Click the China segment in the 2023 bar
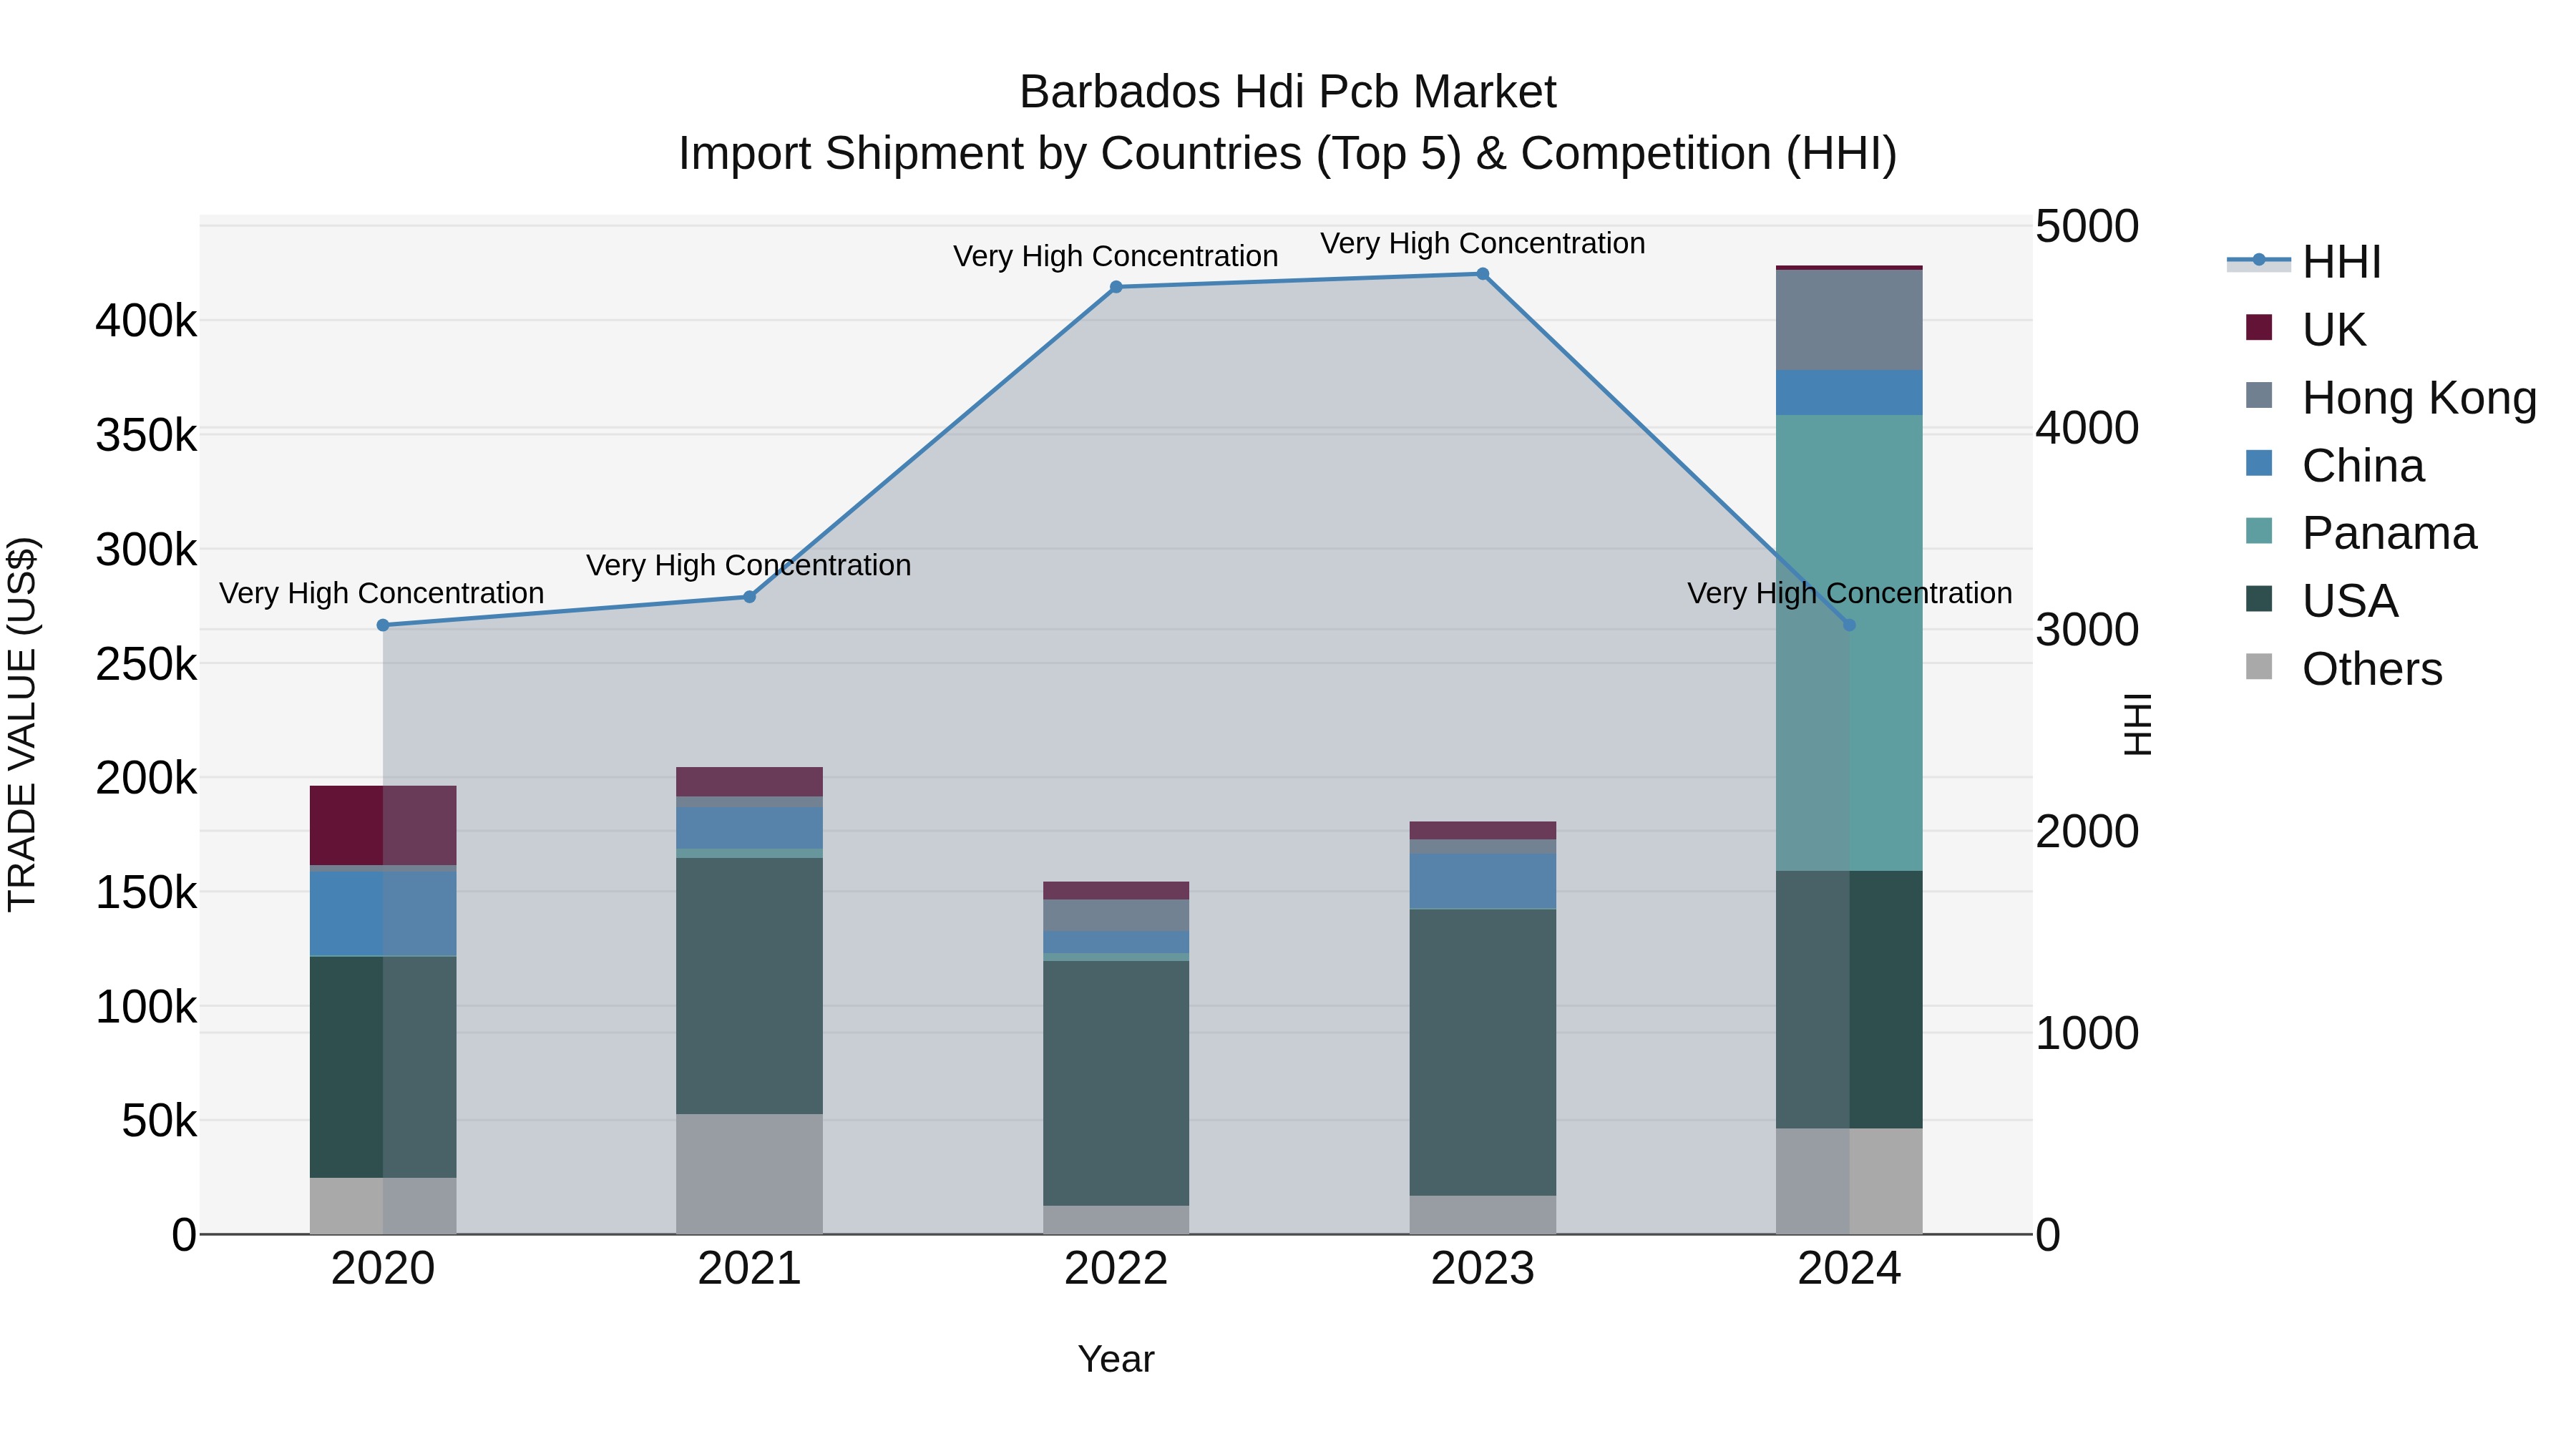 click(1483, 881)
